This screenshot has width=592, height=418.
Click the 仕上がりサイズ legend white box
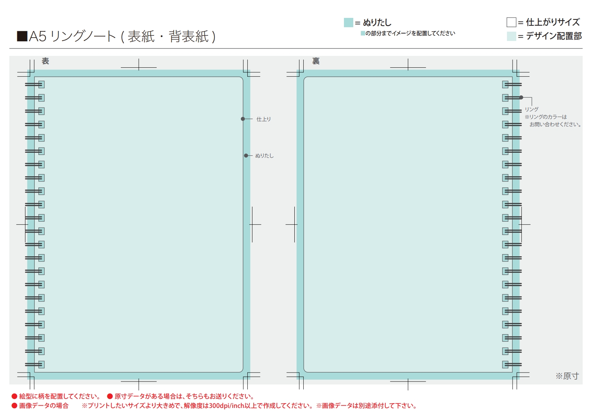pos(511,22)
